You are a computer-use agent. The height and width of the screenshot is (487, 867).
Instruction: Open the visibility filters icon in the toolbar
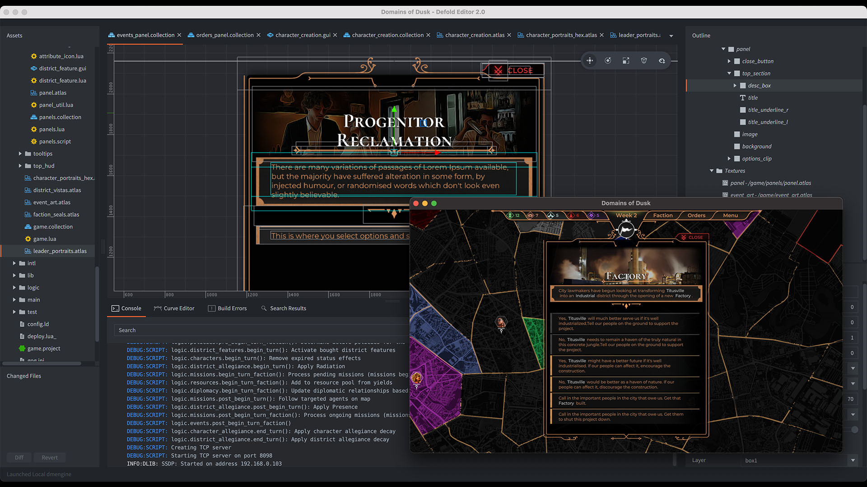click(x=644, y=60)
